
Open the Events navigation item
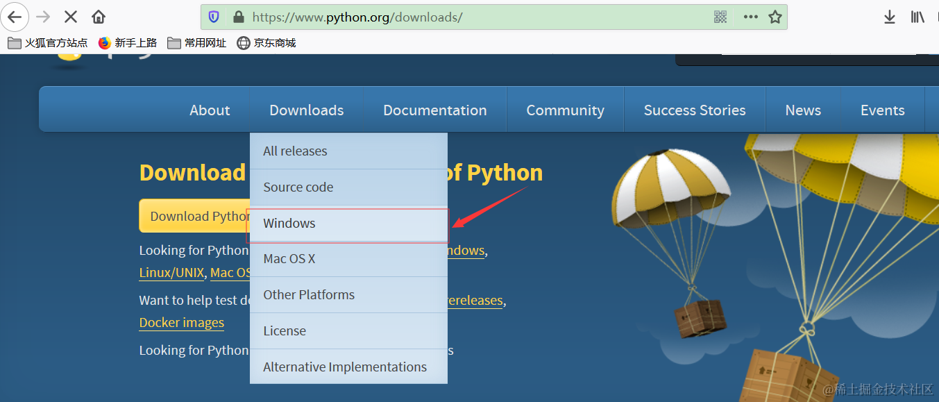tap(883, 110)
